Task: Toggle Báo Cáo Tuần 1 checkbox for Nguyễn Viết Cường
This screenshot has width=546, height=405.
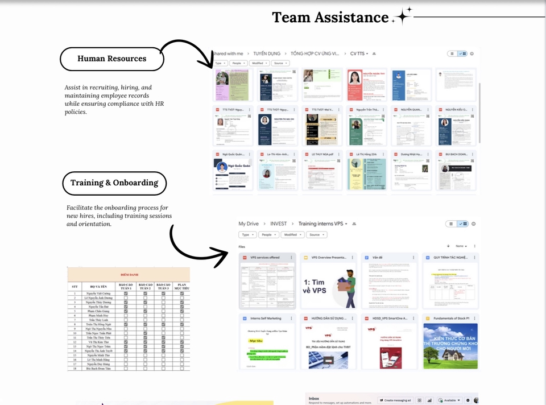Action: (x=126, y=294)
